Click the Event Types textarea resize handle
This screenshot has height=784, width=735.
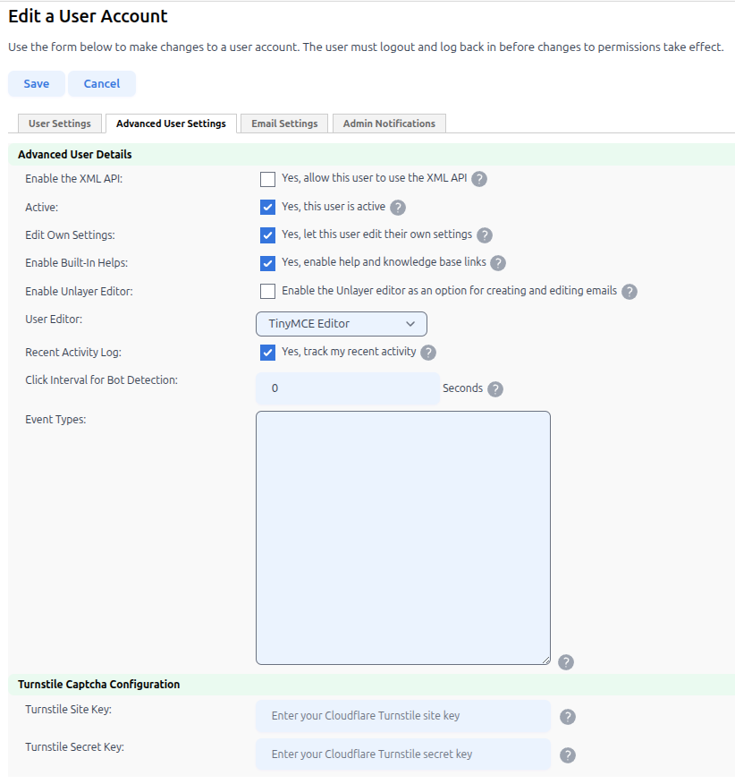click(546, 660)
